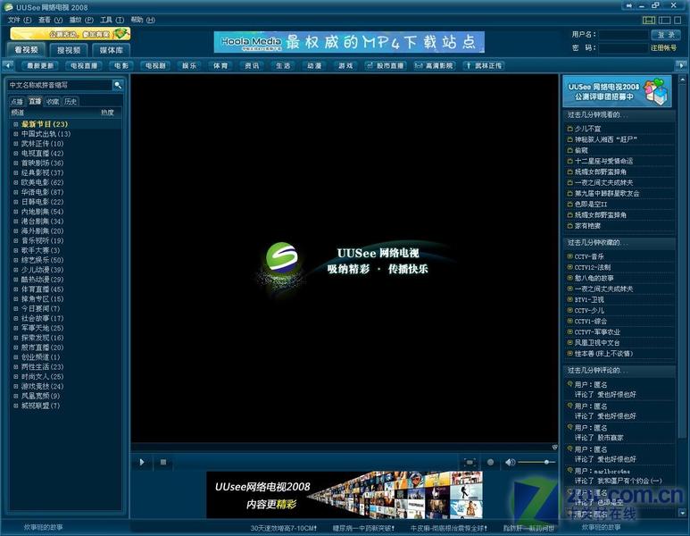Click the UUSee 公测评审团 banner

tap(617, 91)
